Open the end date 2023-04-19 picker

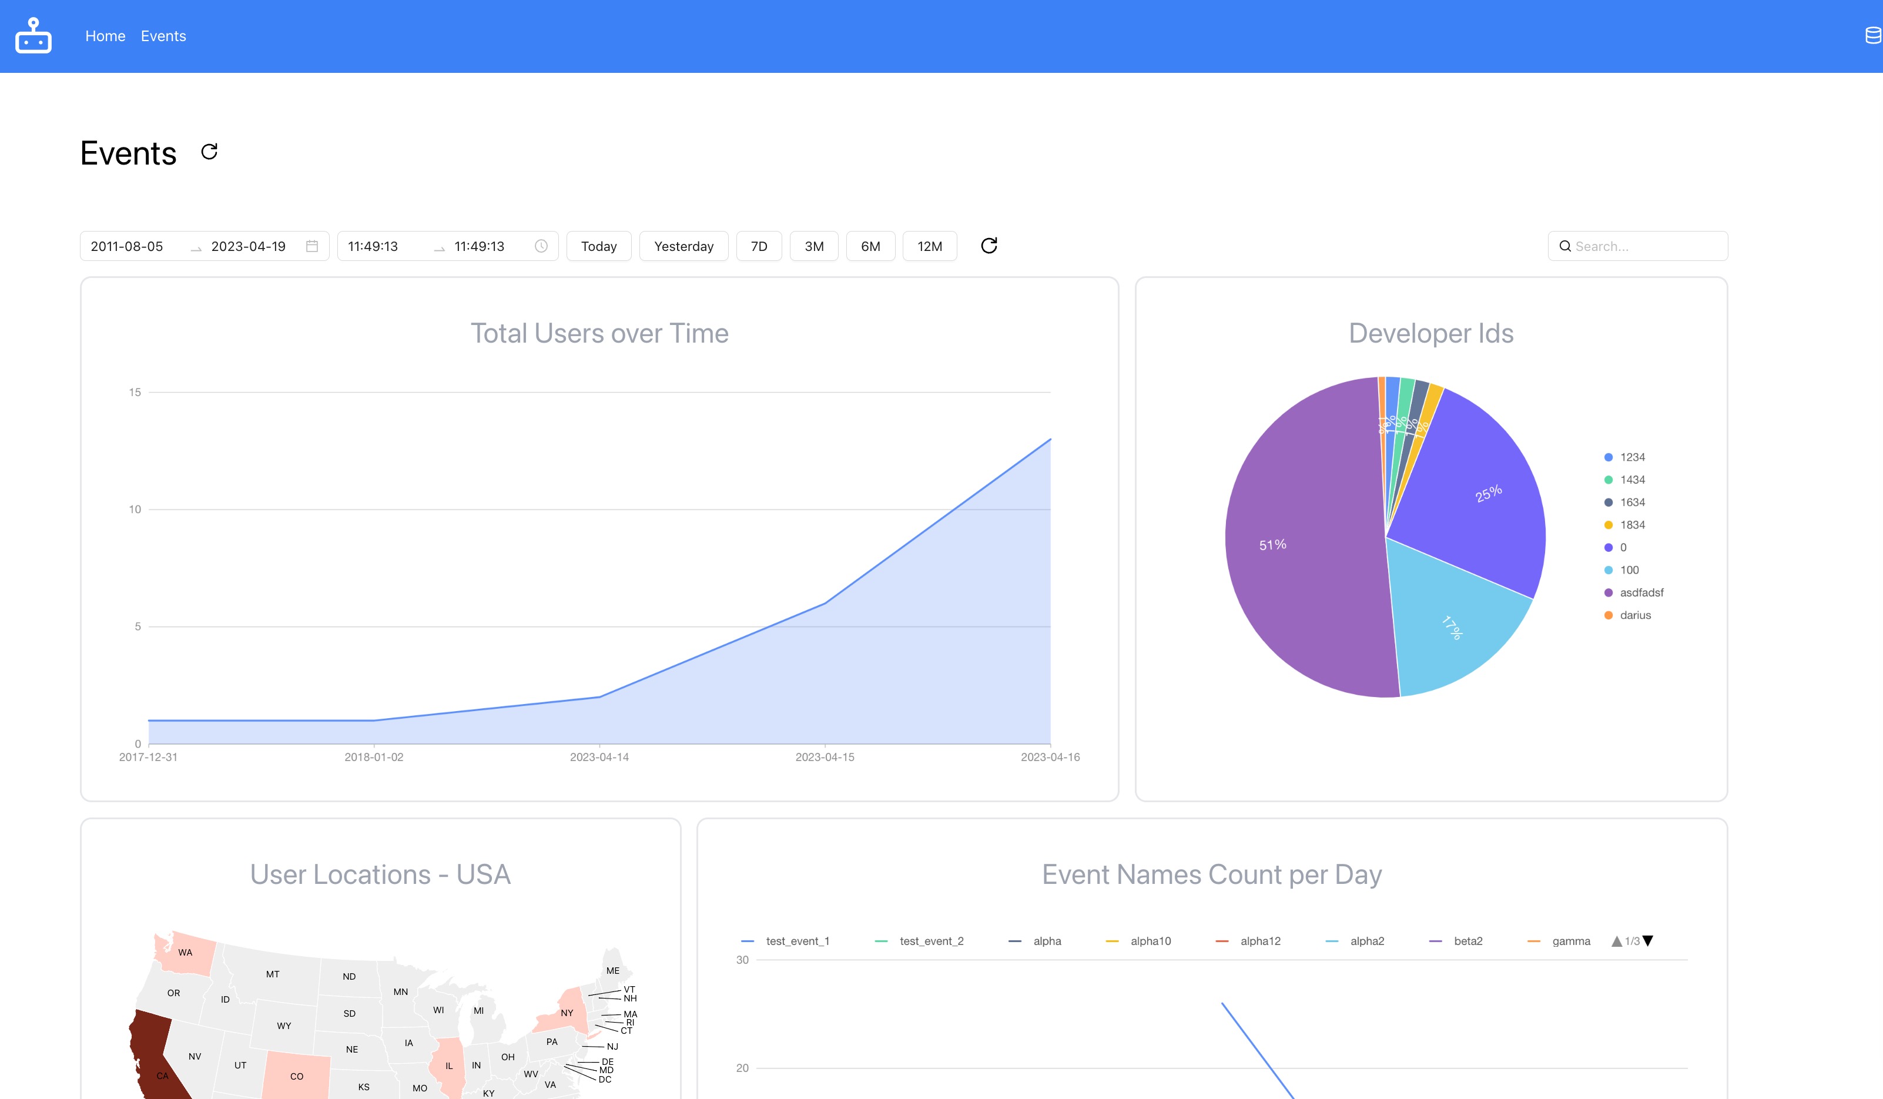tap(248, 246)
